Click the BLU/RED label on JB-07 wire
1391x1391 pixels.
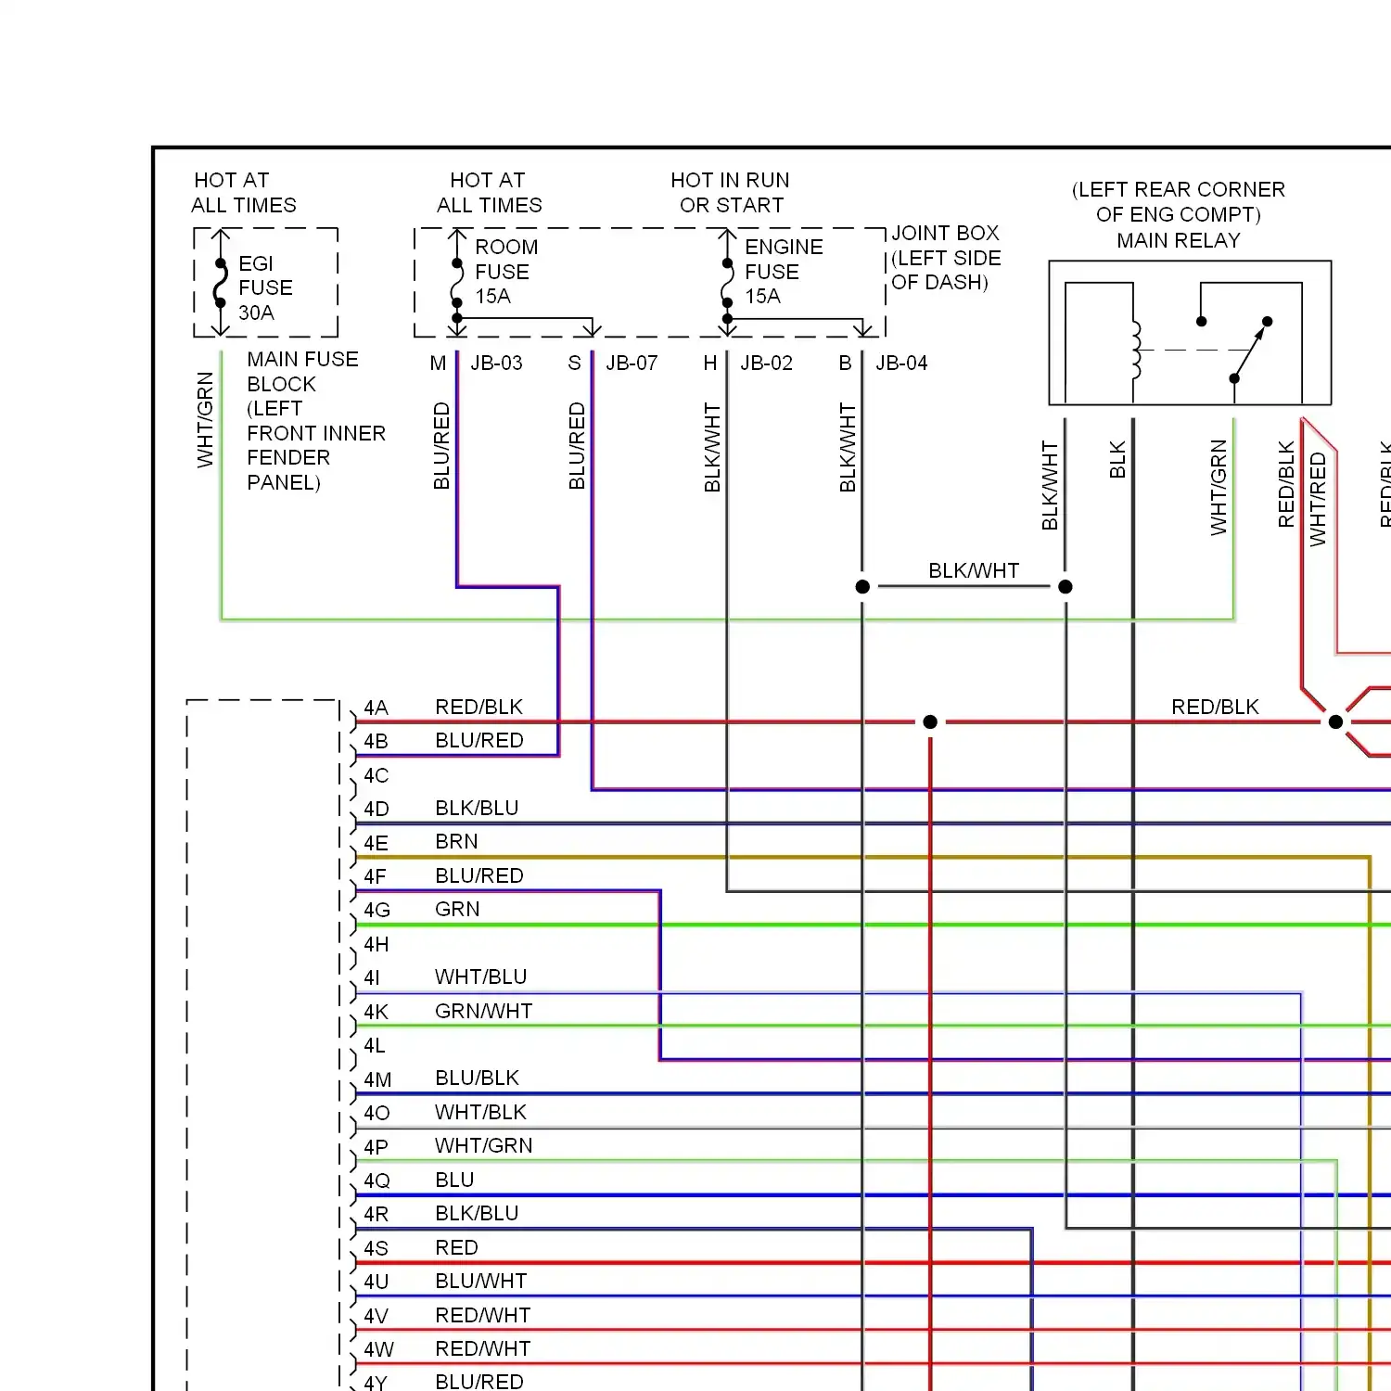(x=577, y=446)
